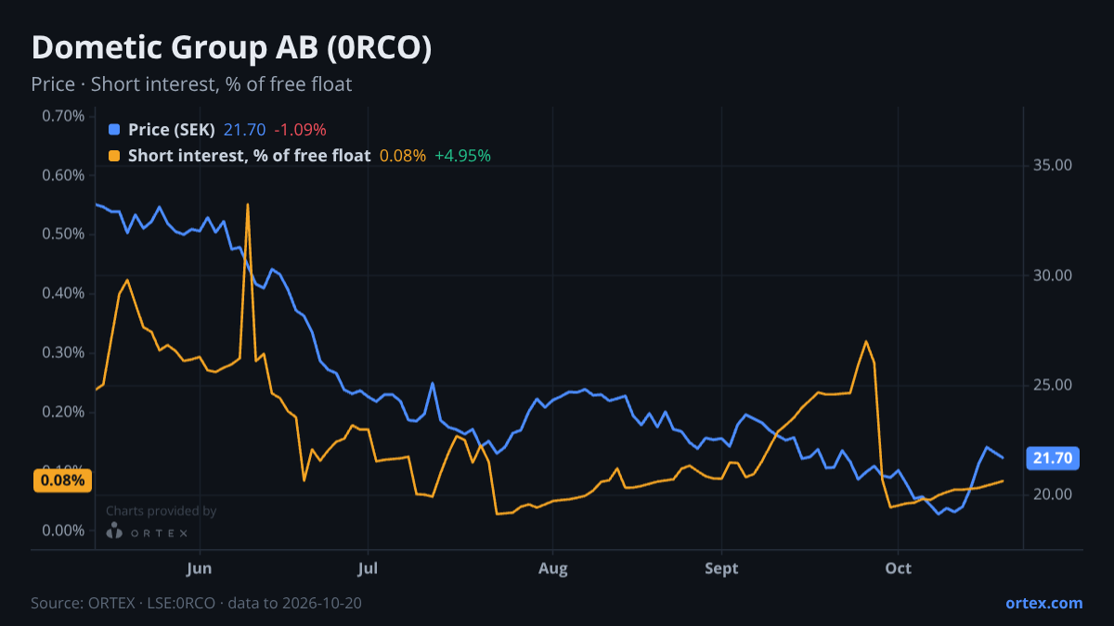Click the Sept x-axis label

(721, 568)
